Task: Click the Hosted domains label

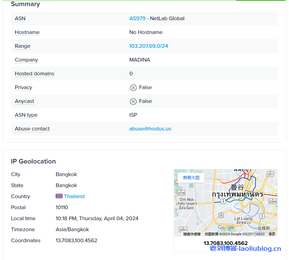Action: click(34, 73)
